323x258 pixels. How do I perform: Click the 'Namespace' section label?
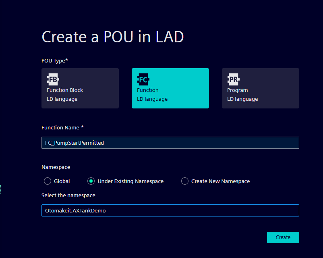pyautogui.click(x=56, y=167)
